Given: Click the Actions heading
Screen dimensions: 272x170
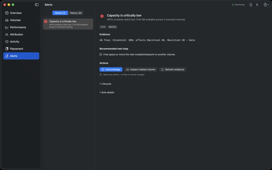Looking at the screenshot, I should (x=104, y=63).
